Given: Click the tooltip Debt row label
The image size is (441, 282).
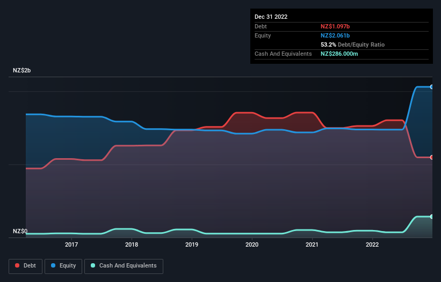Looking at the screenshot, I should pos(261,26).
